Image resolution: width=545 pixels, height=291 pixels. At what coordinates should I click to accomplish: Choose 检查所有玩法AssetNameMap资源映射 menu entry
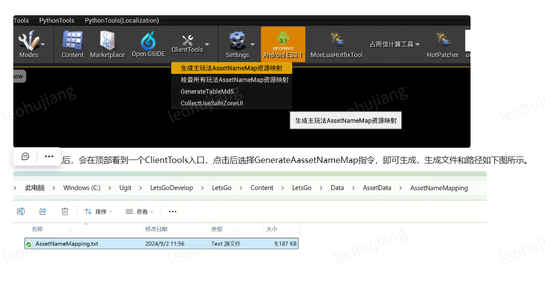pyautogui.click(x=231, y=80)
